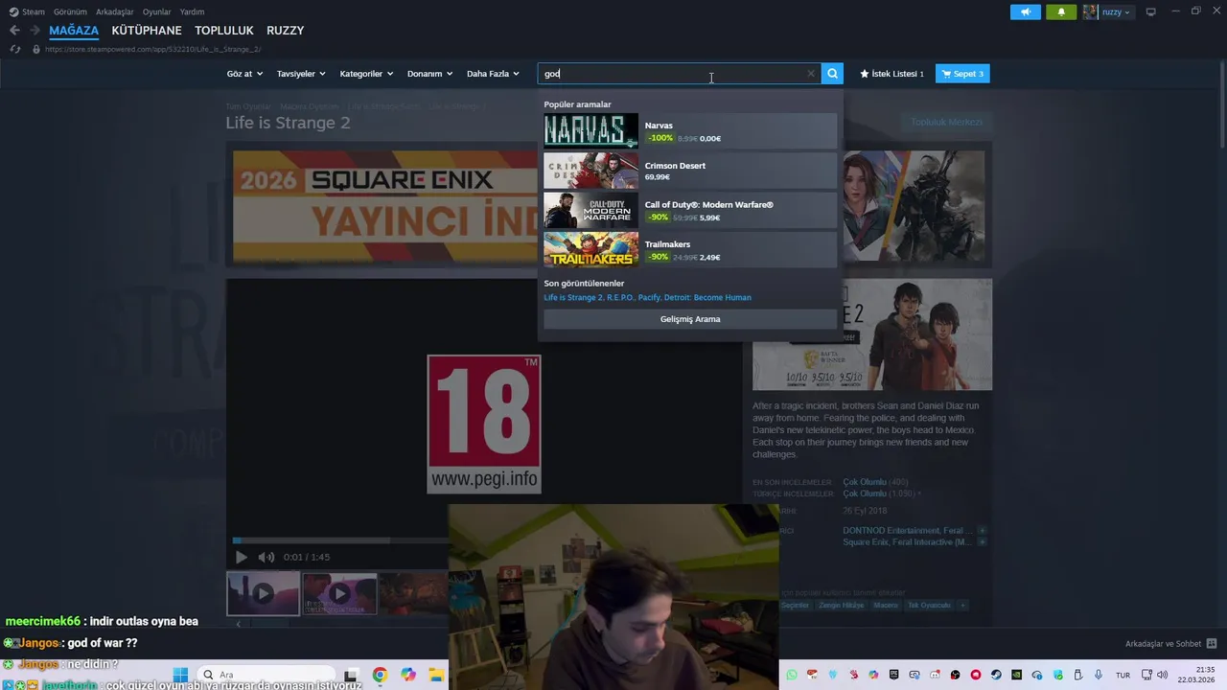Click the microphone tray icon
Image resolution: width=1227 pixels, height=690 pixels.
tap(1099, 675)
